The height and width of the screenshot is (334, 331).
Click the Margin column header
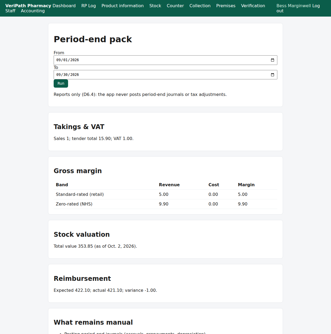[x=246, y=185]
